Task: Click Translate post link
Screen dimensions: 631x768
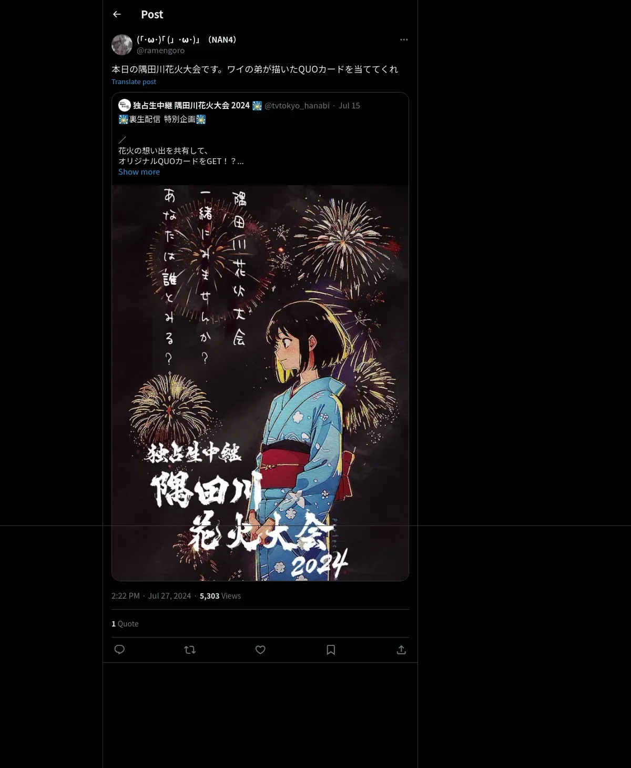Action: tap(134, 82)
